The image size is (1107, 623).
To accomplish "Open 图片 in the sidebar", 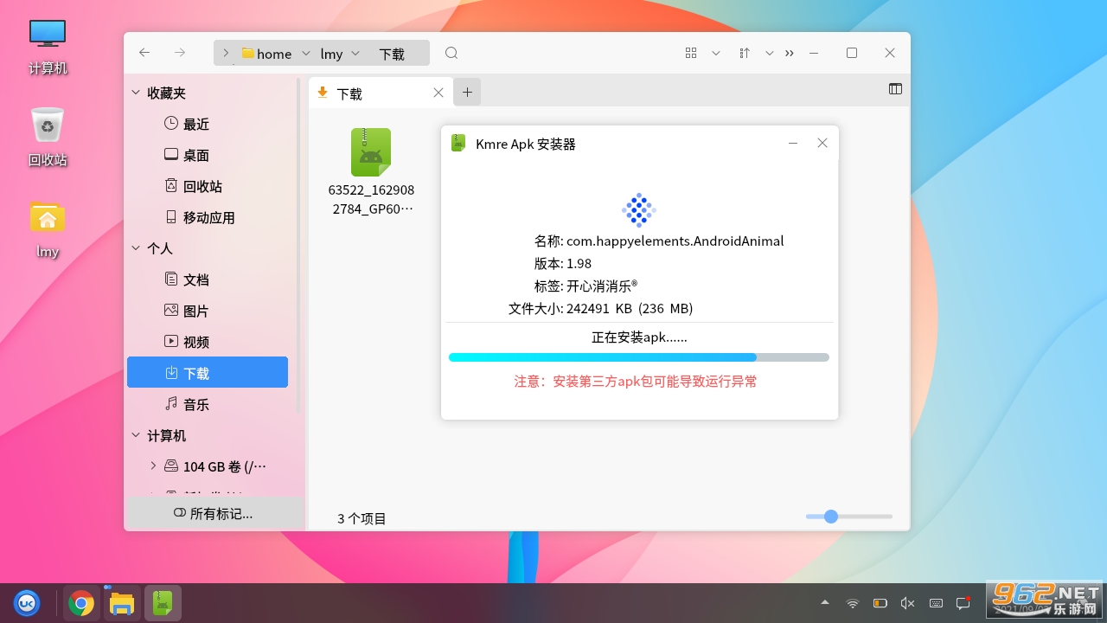I will [208, 311].
